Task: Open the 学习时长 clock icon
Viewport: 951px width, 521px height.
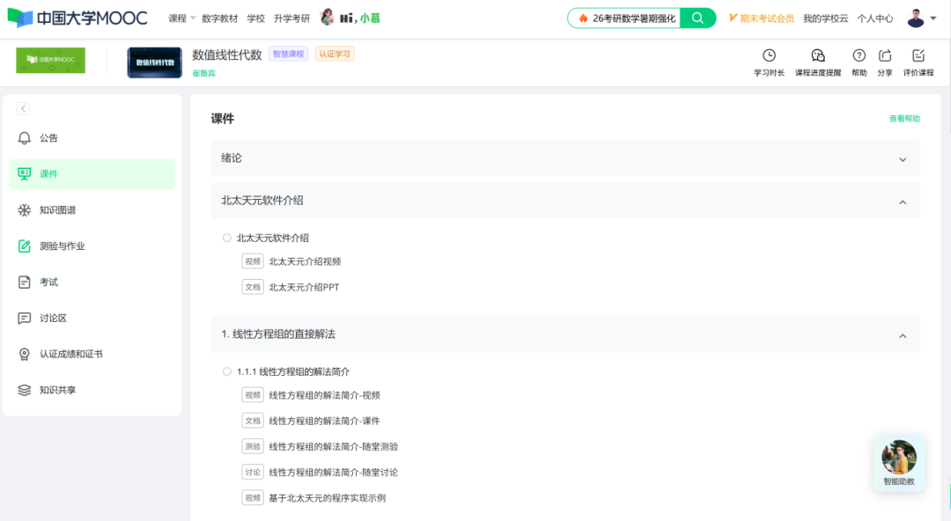Action: coord(769,55)
